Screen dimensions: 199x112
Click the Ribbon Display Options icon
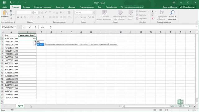[x=174, y=2]
